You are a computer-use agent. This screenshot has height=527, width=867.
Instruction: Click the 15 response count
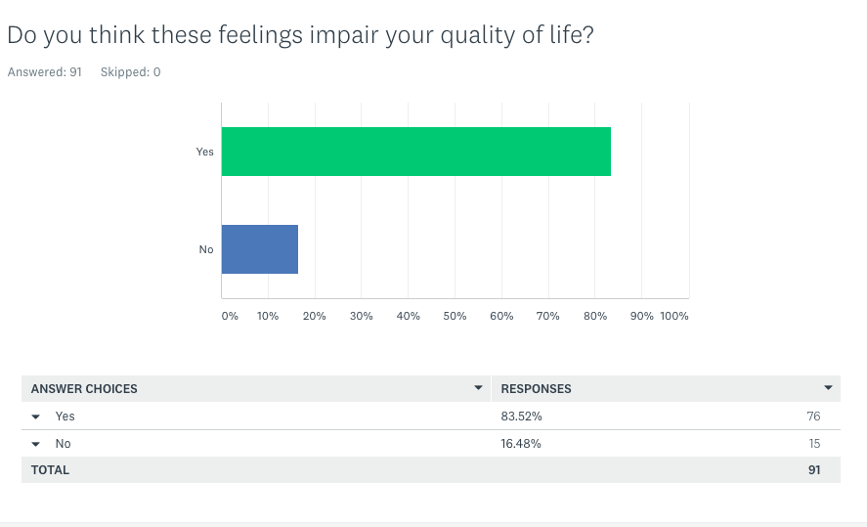point(813,444)
